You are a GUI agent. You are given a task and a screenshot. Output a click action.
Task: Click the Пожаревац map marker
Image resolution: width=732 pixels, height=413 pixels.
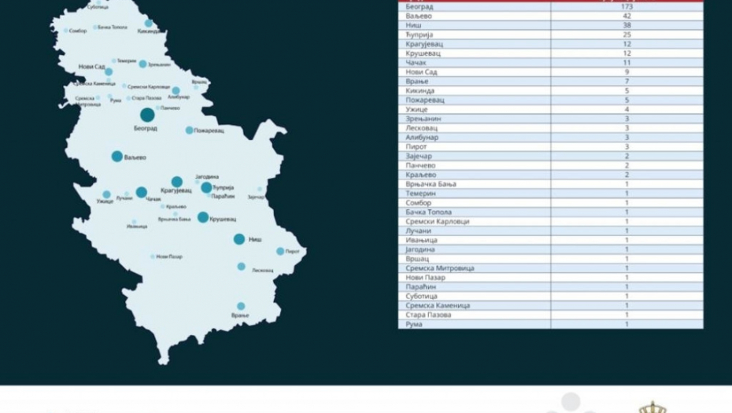coord(189,130)
